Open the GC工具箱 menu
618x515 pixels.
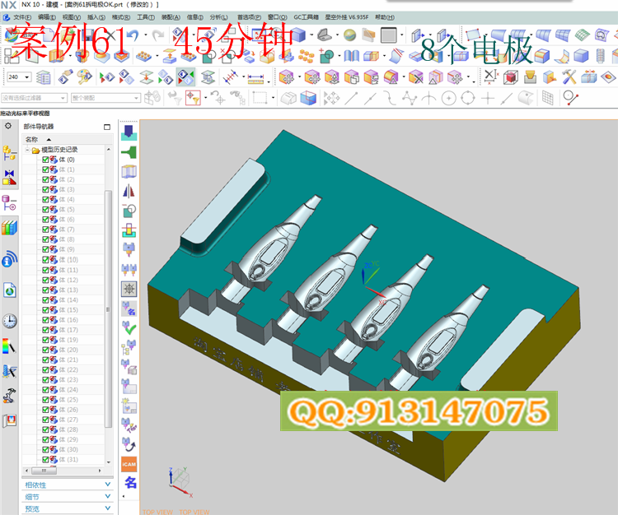pyautogui.click(x=307, y=17)
